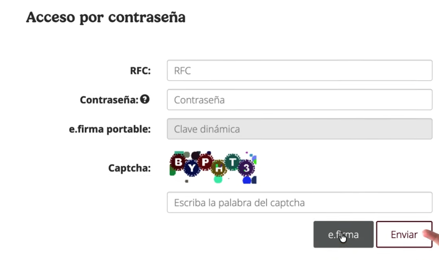Click the letter T circle in captcha
The width and height of the screenshot is (439, 260).
232,162
